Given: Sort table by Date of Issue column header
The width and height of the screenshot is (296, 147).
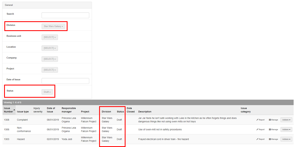Looking at the screenshot, I should tap(51, 110).
